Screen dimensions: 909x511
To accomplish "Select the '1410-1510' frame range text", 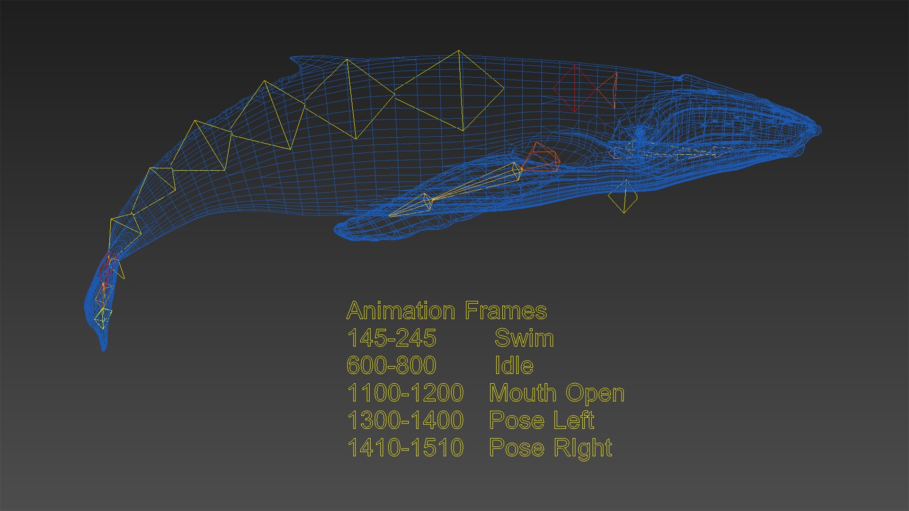I will click(406, 448).
